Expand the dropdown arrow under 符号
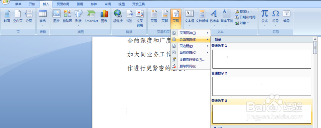 tap(275, 25)
